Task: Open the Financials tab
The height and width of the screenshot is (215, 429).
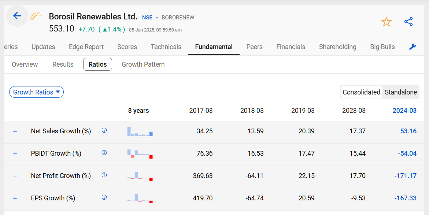Action: (x=291, y=47)
